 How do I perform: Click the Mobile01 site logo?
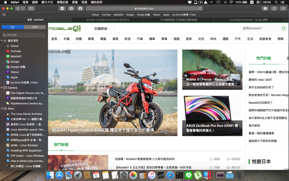[65, 29]
